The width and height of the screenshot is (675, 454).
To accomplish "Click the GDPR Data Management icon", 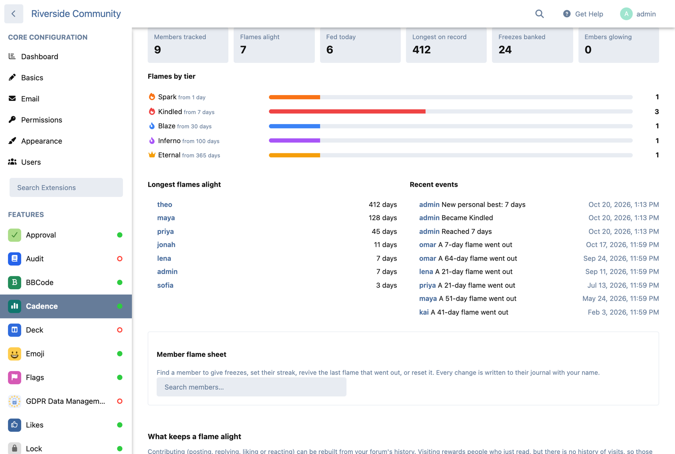I will click(x=14, y=401).
